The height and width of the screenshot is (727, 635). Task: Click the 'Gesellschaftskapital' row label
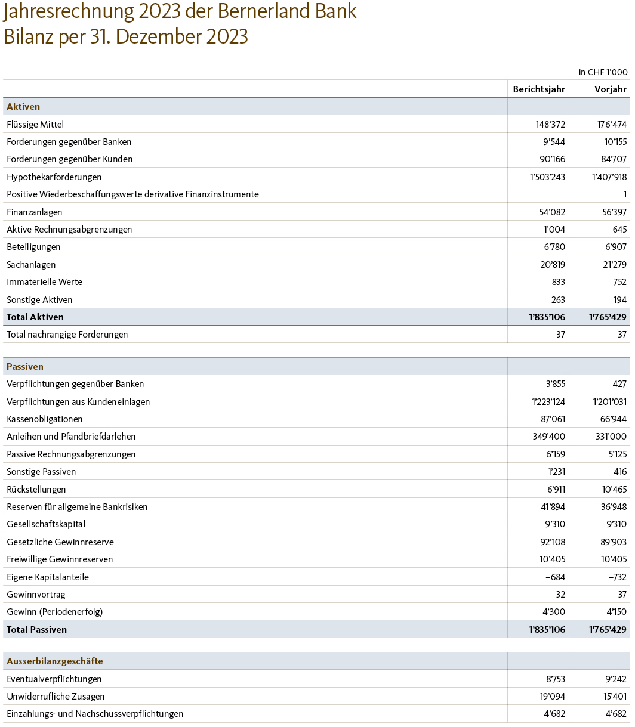pos(46,524)
